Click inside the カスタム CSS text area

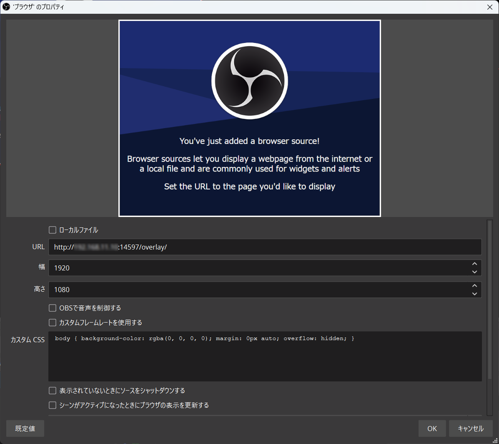pos(265,356)
